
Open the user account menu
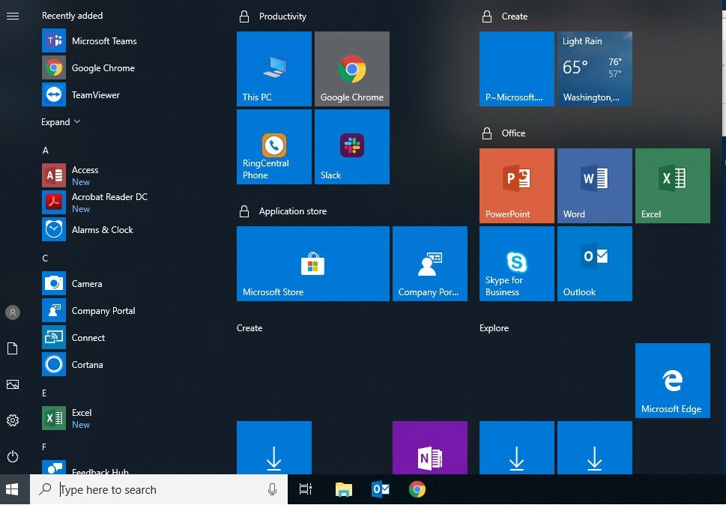pos(13,312)
